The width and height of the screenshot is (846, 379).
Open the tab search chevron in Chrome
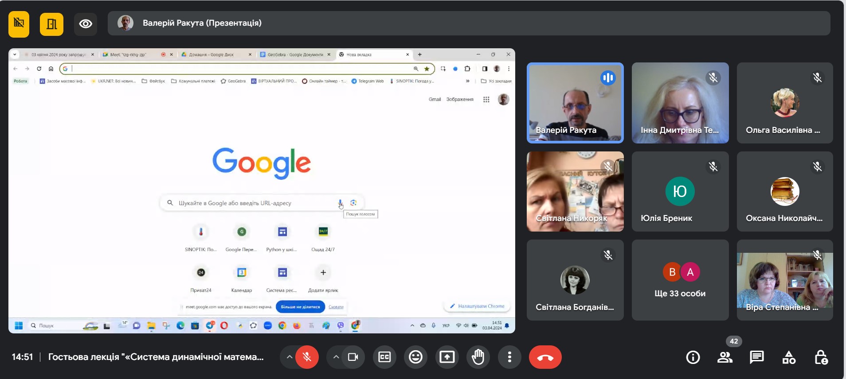click(15, 54)
